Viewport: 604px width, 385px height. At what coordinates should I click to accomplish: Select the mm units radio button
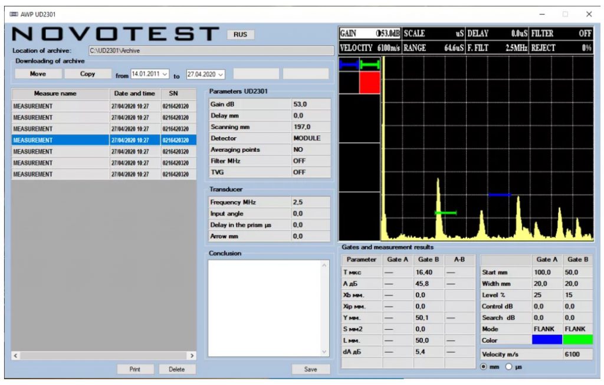(x=484, y=367)
